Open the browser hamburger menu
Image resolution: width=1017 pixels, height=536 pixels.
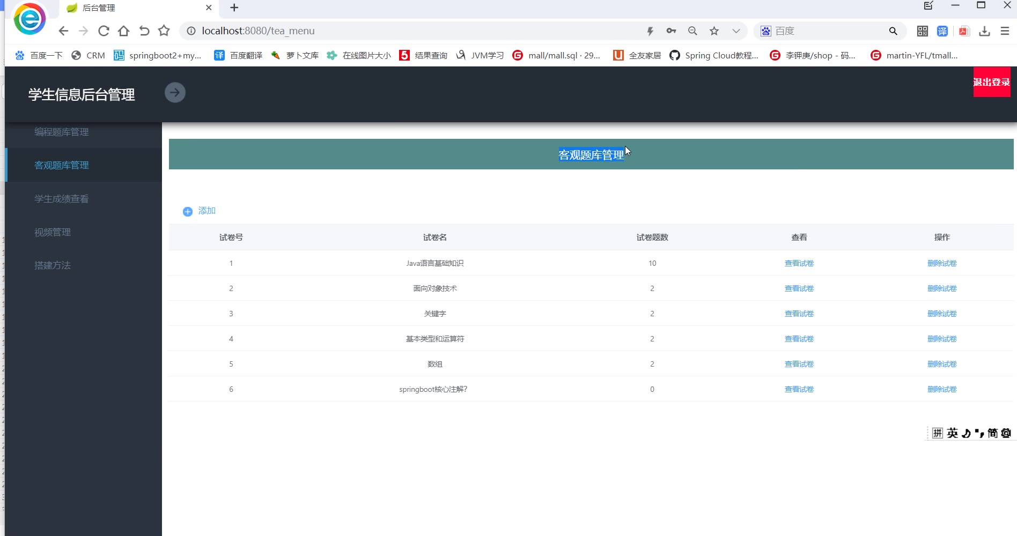pos(1005,31)
